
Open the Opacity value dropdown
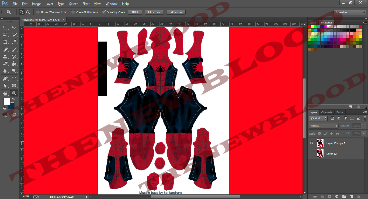[x=364, y=126]
